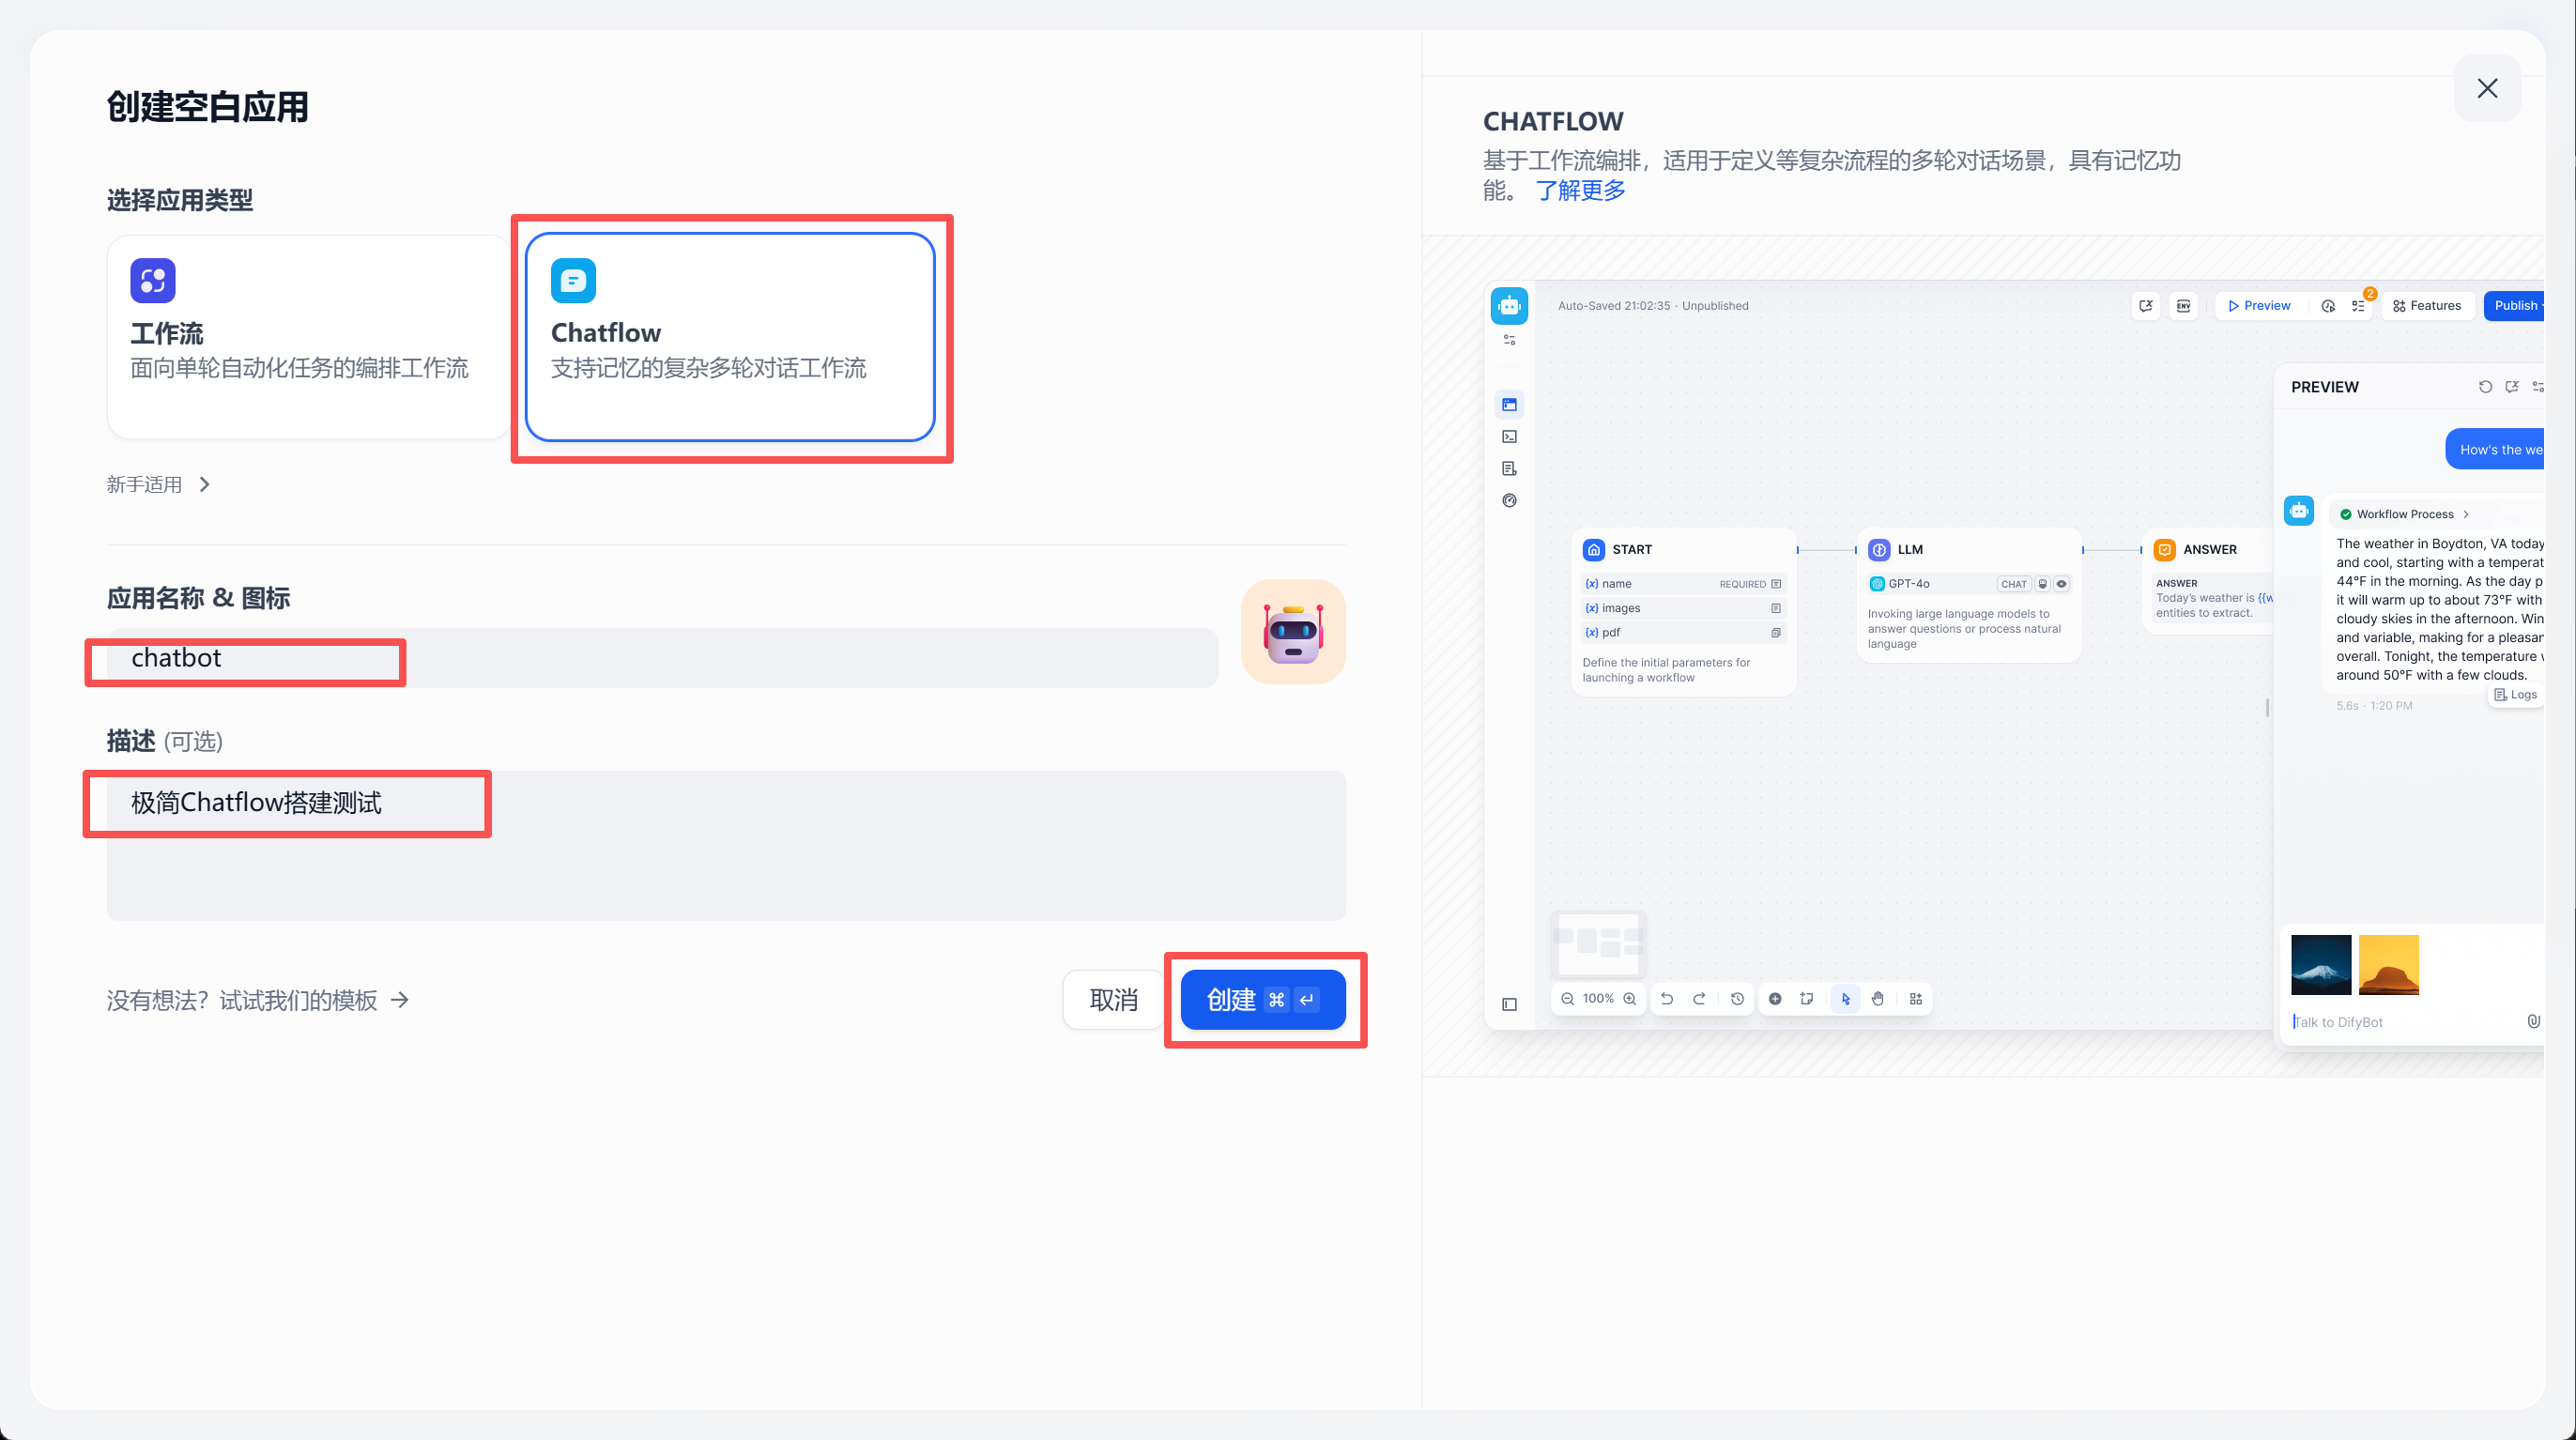Change the robot app icon

(1293, 632)
